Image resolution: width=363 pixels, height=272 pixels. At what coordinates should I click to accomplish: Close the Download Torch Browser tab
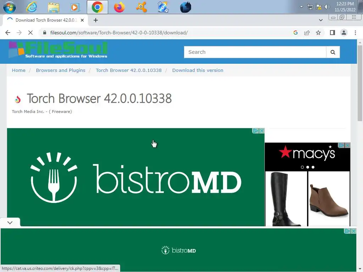(82, 20)
